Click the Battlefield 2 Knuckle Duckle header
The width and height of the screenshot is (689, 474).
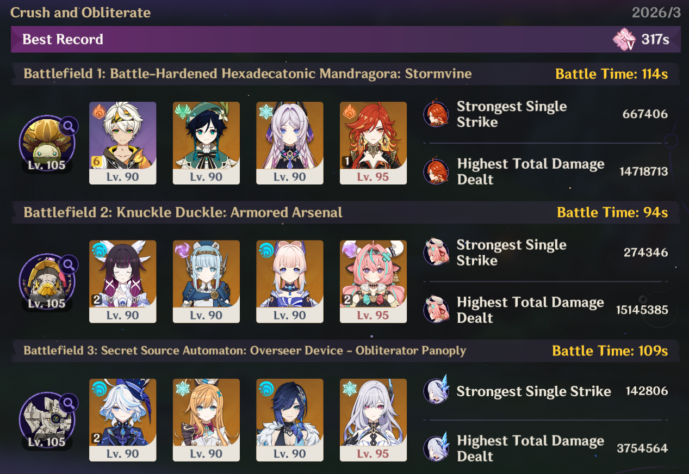coord(183,212)
